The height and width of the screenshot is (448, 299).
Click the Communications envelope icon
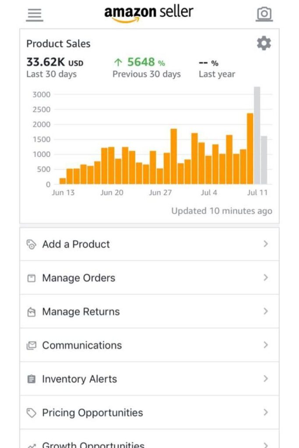pyautogui.click(x=31, y=346)
